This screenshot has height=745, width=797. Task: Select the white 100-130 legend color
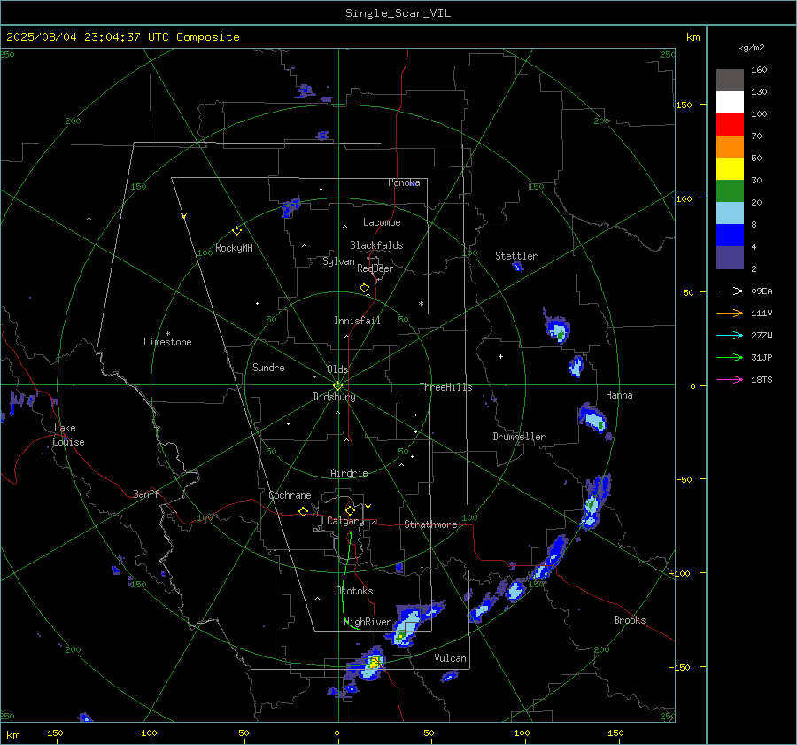(x=730, y=103)
